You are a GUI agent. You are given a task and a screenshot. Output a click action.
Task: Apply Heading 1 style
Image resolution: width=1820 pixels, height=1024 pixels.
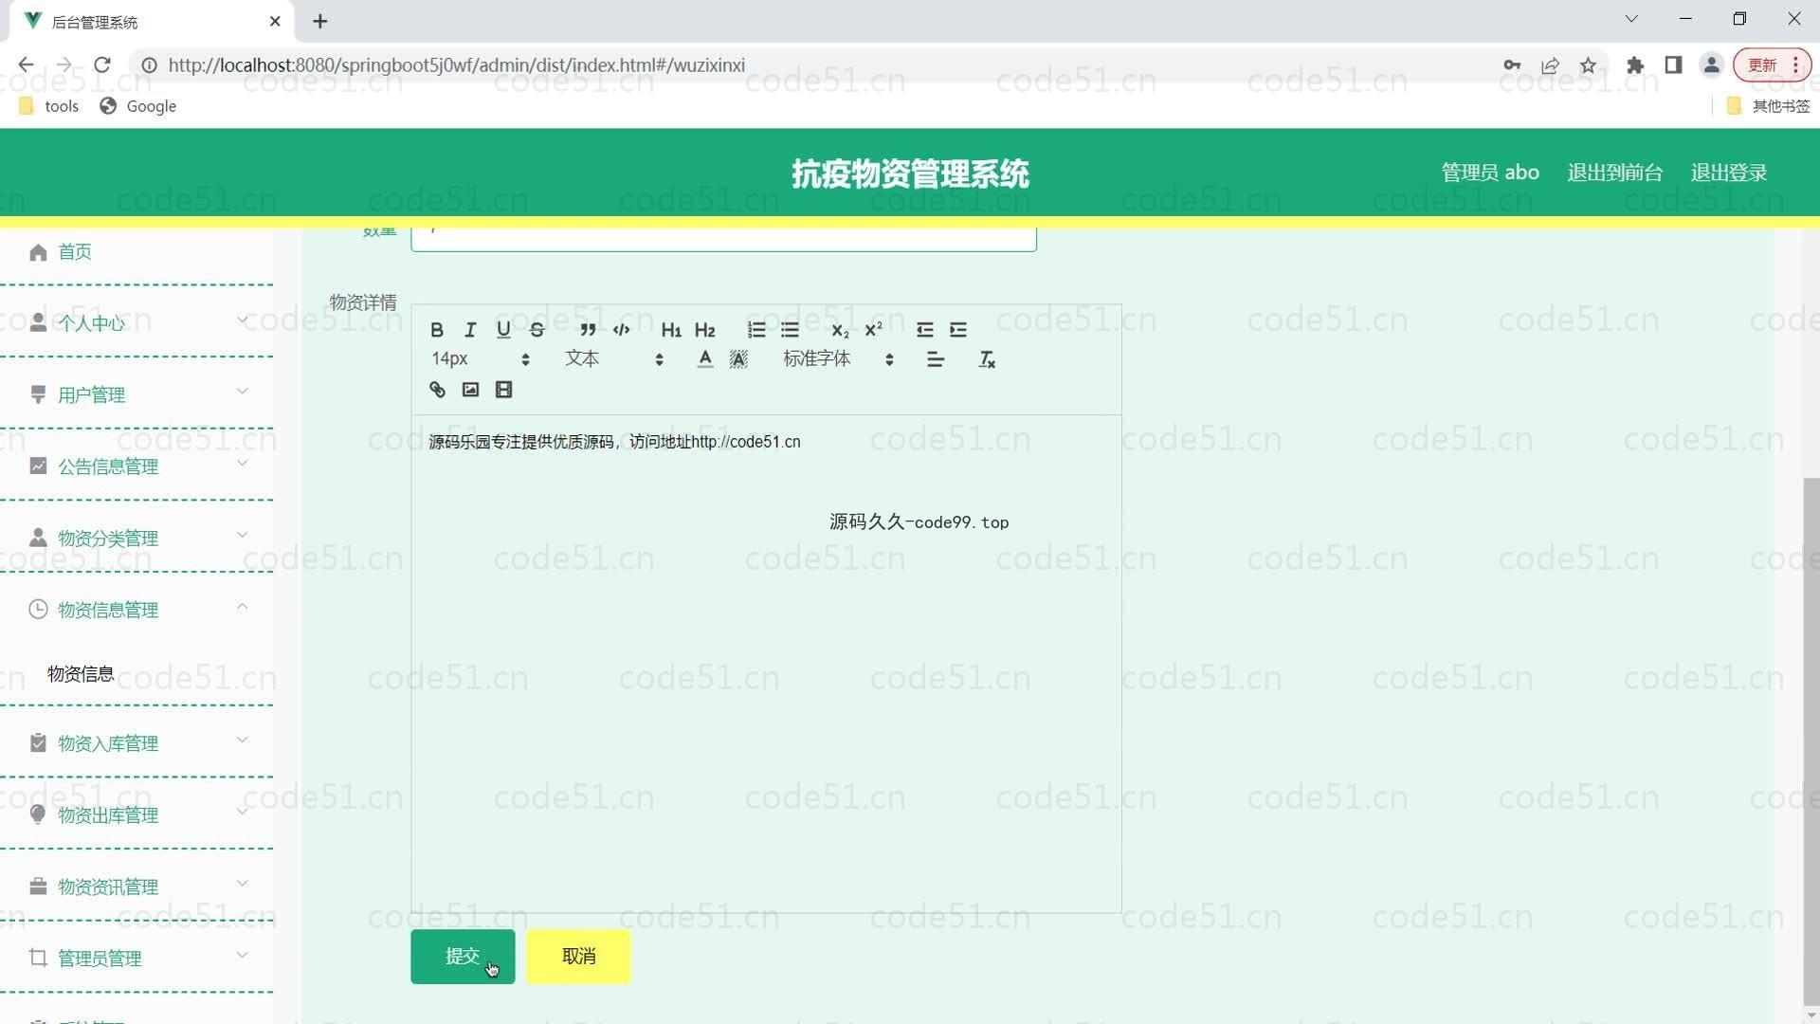[671, 330]
